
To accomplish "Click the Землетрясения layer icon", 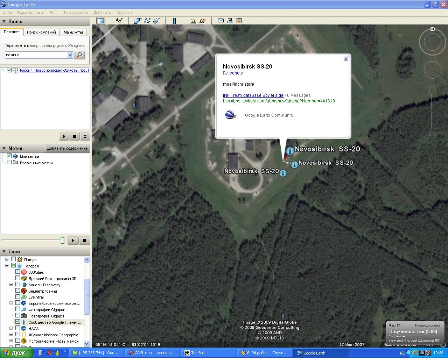I will (24, 291).
